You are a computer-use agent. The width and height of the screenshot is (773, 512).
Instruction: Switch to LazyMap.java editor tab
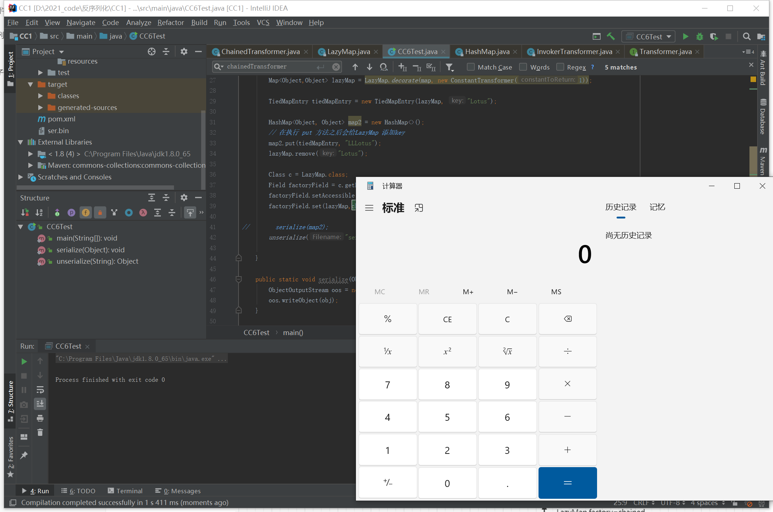pos(348,51)
